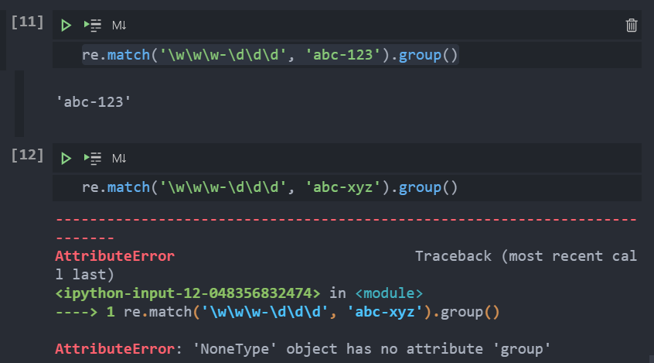Click Run Below icon in cell 11
654x363 pixels.
93,26
